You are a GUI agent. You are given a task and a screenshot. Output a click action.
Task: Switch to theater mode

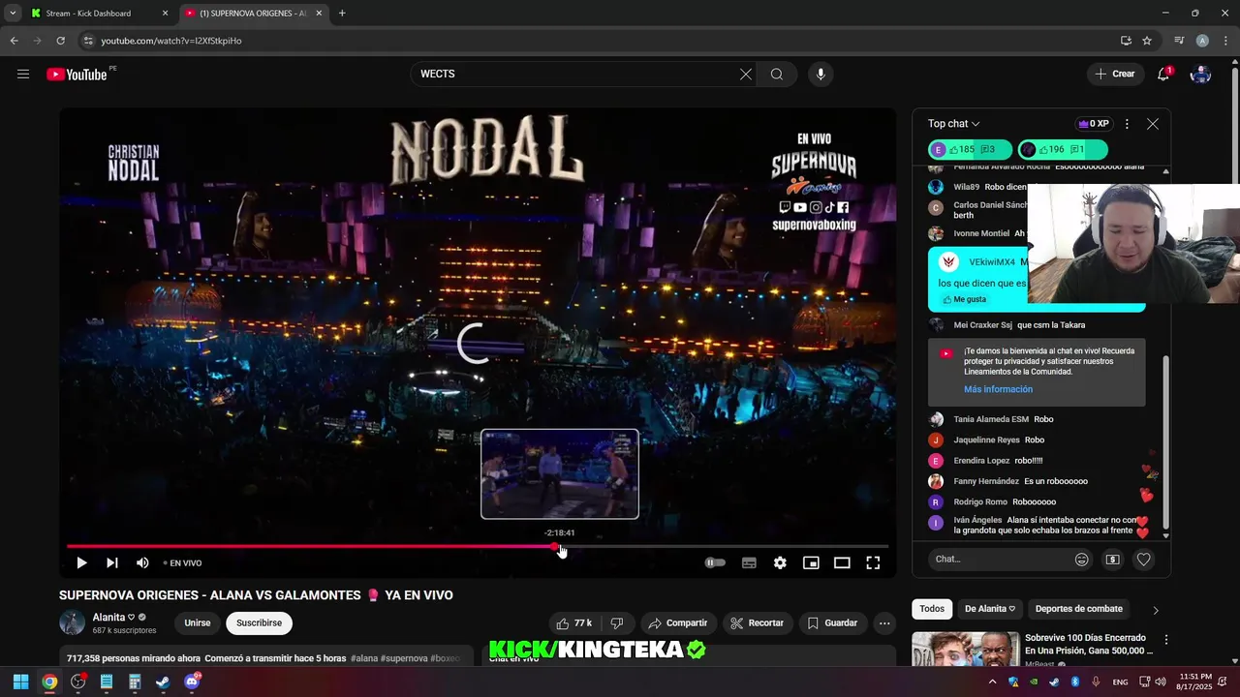click(842, 562)
